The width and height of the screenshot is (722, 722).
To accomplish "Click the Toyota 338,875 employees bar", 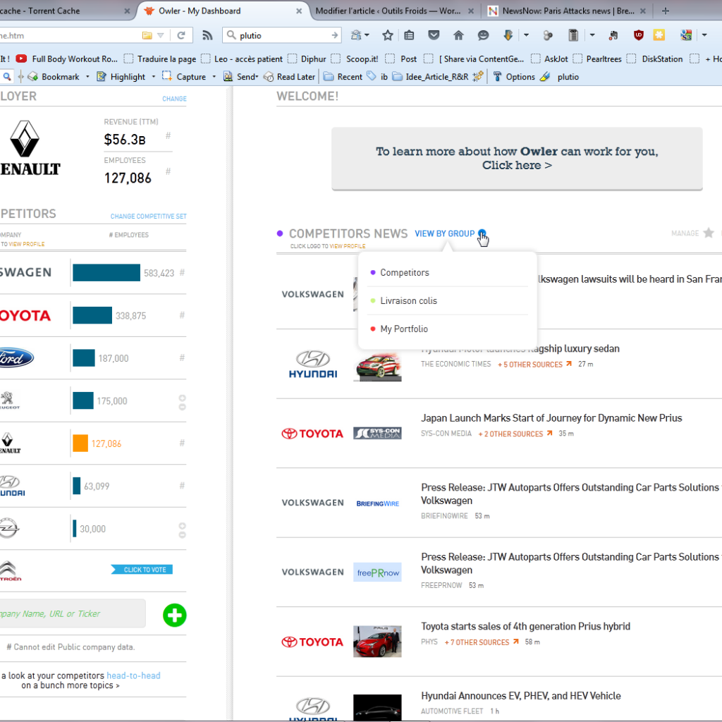I will tap(92, 315).
